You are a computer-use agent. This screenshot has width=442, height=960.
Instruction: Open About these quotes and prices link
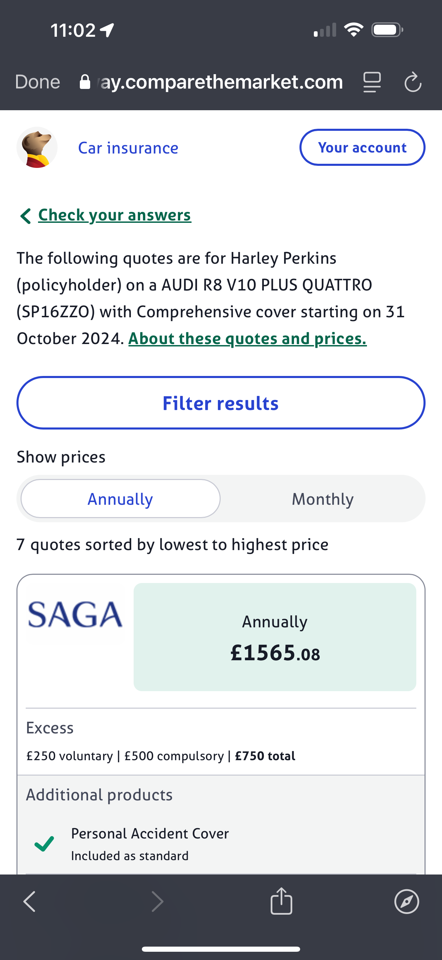(247, 339)
